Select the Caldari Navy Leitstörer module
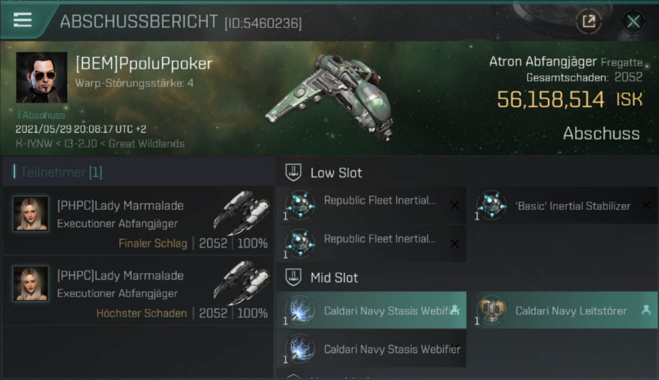 pyautogui.click(x=564, y=310)
